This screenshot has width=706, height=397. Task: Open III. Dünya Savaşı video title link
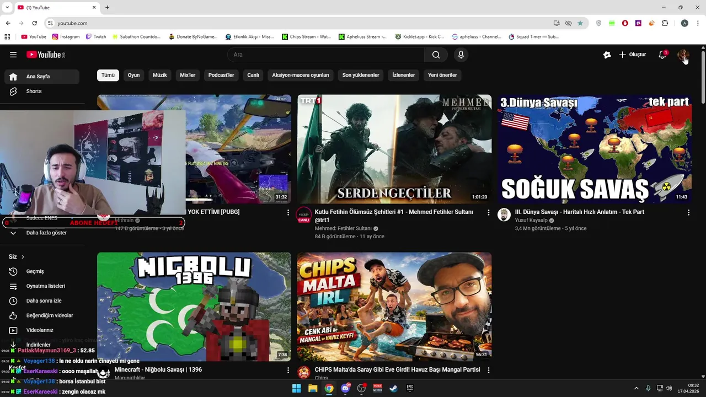580,212
